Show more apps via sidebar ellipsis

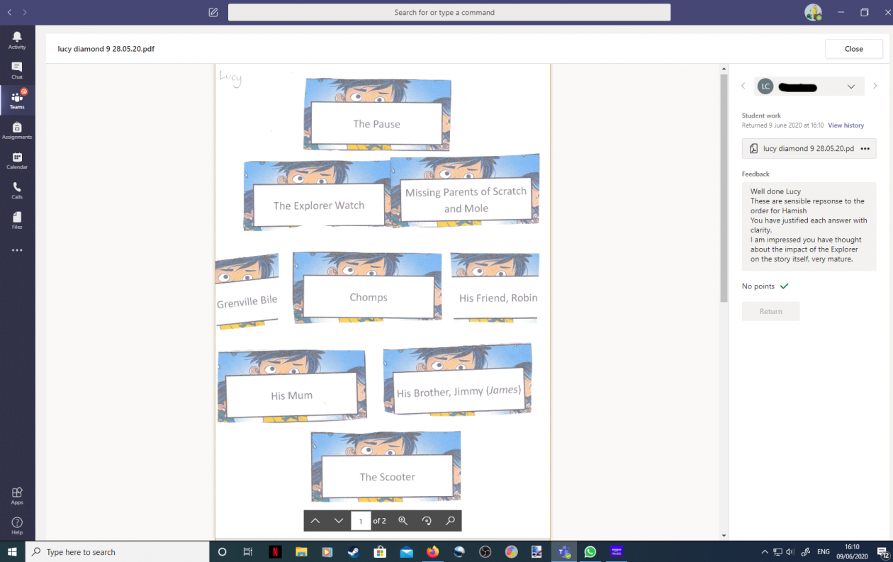pyautogui.click(x=17, y=250)
